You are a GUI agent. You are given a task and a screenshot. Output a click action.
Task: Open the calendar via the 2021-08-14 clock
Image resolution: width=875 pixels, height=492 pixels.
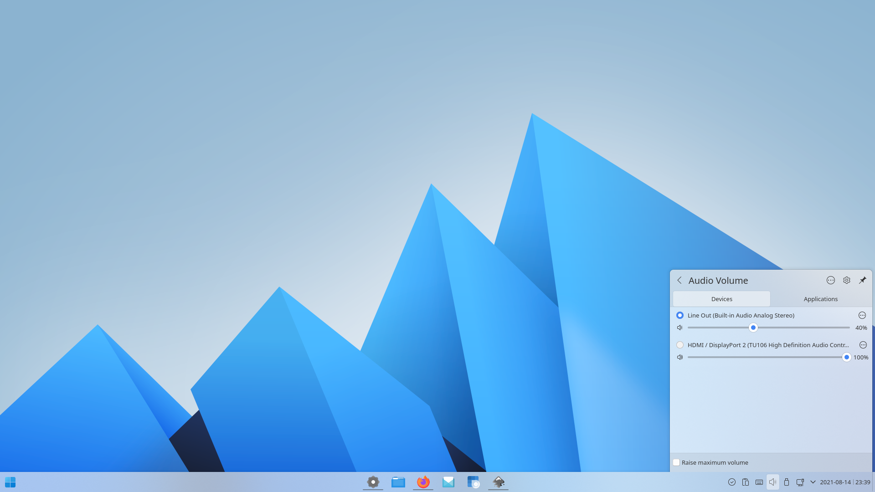tap(845, 482)
